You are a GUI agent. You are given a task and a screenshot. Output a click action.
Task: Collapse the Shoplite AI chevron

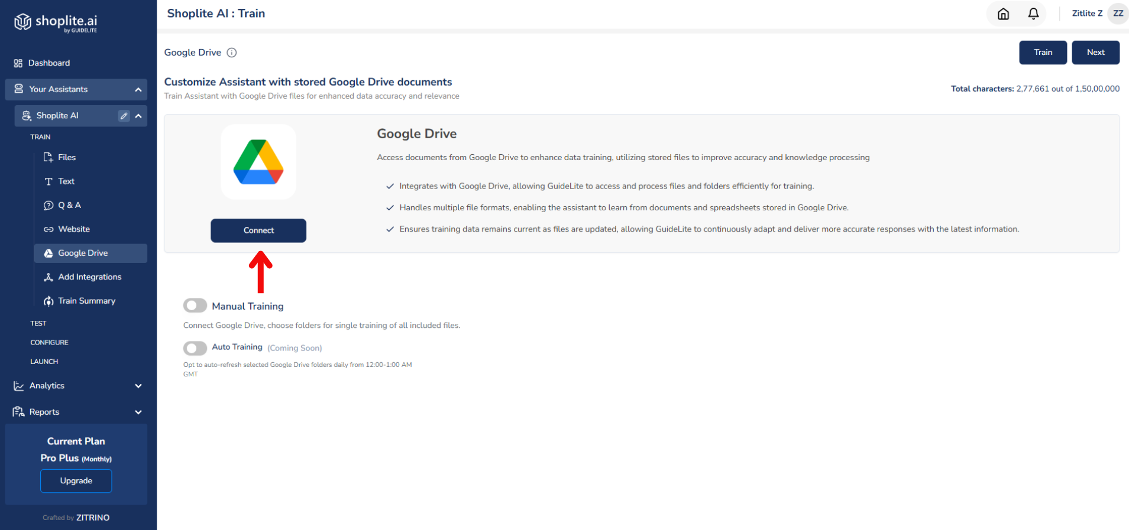tap(138, 116)
